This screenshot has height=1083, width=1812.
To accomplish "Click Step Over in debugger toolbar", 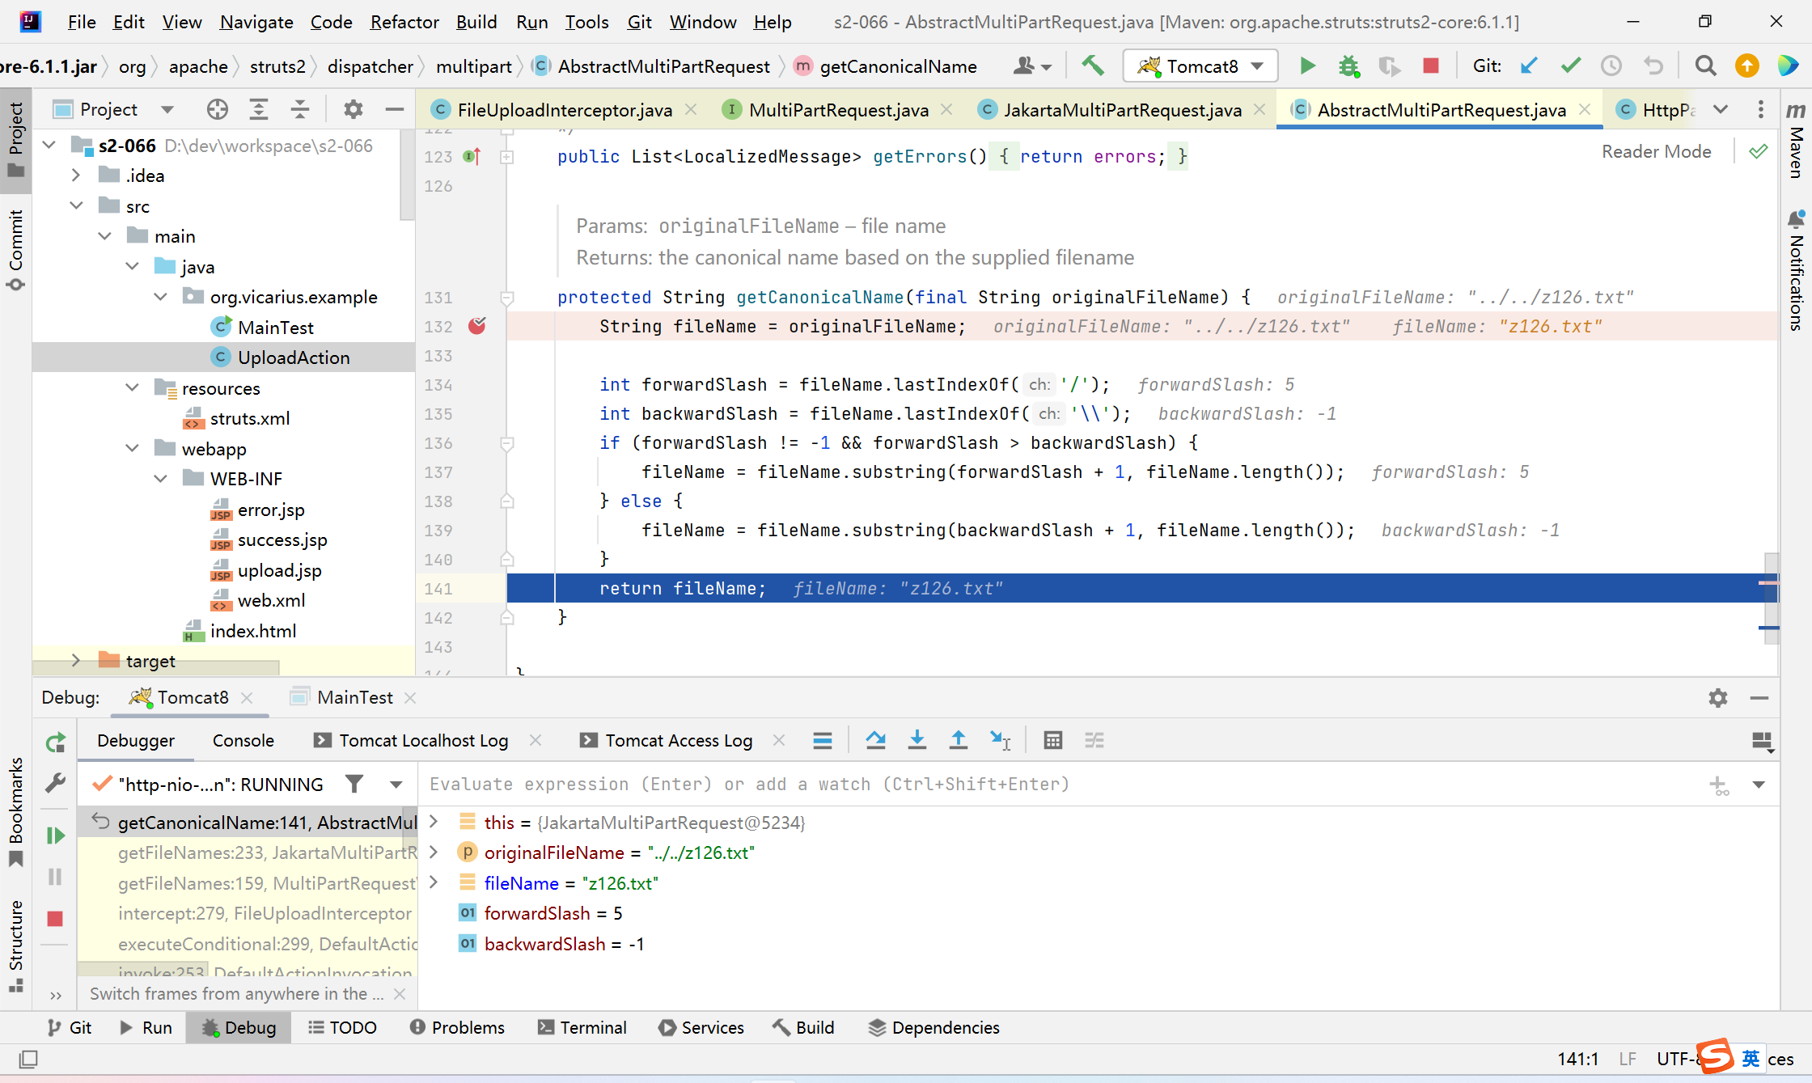I will [875, 740].
